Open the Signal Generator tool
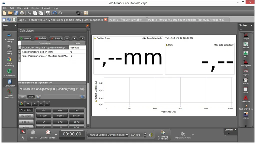256x144 pixels. 9,94
